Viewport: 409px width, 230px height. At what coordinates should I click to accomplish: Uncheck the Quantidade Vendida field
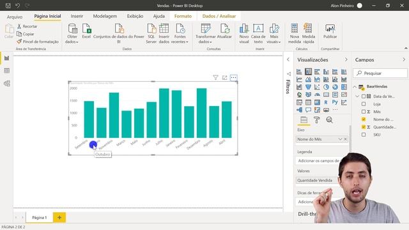pyautogui.click(x=364, y=127)
